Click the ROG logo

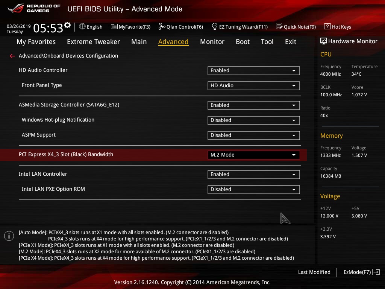[x=16, y=8]
